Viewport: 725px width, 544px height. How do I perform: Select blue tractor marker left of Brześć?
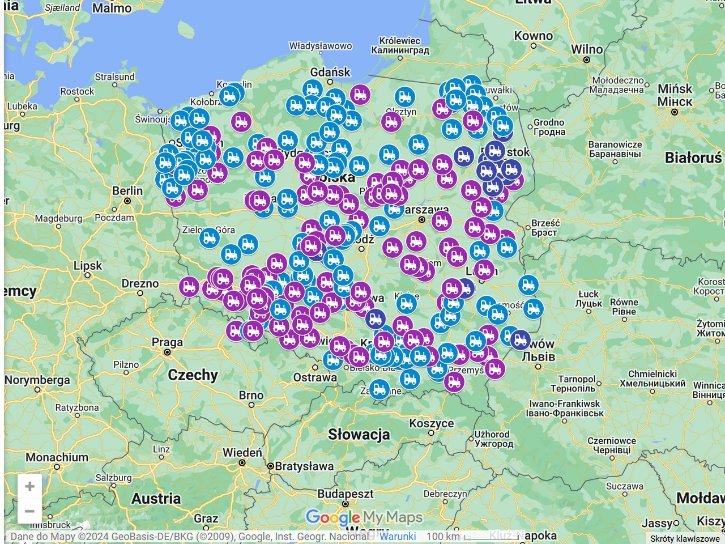point(507,247)
